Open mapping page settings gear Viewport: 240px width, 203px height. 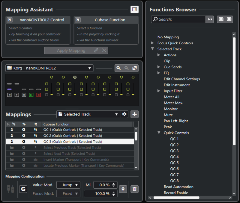coord(124,114)
